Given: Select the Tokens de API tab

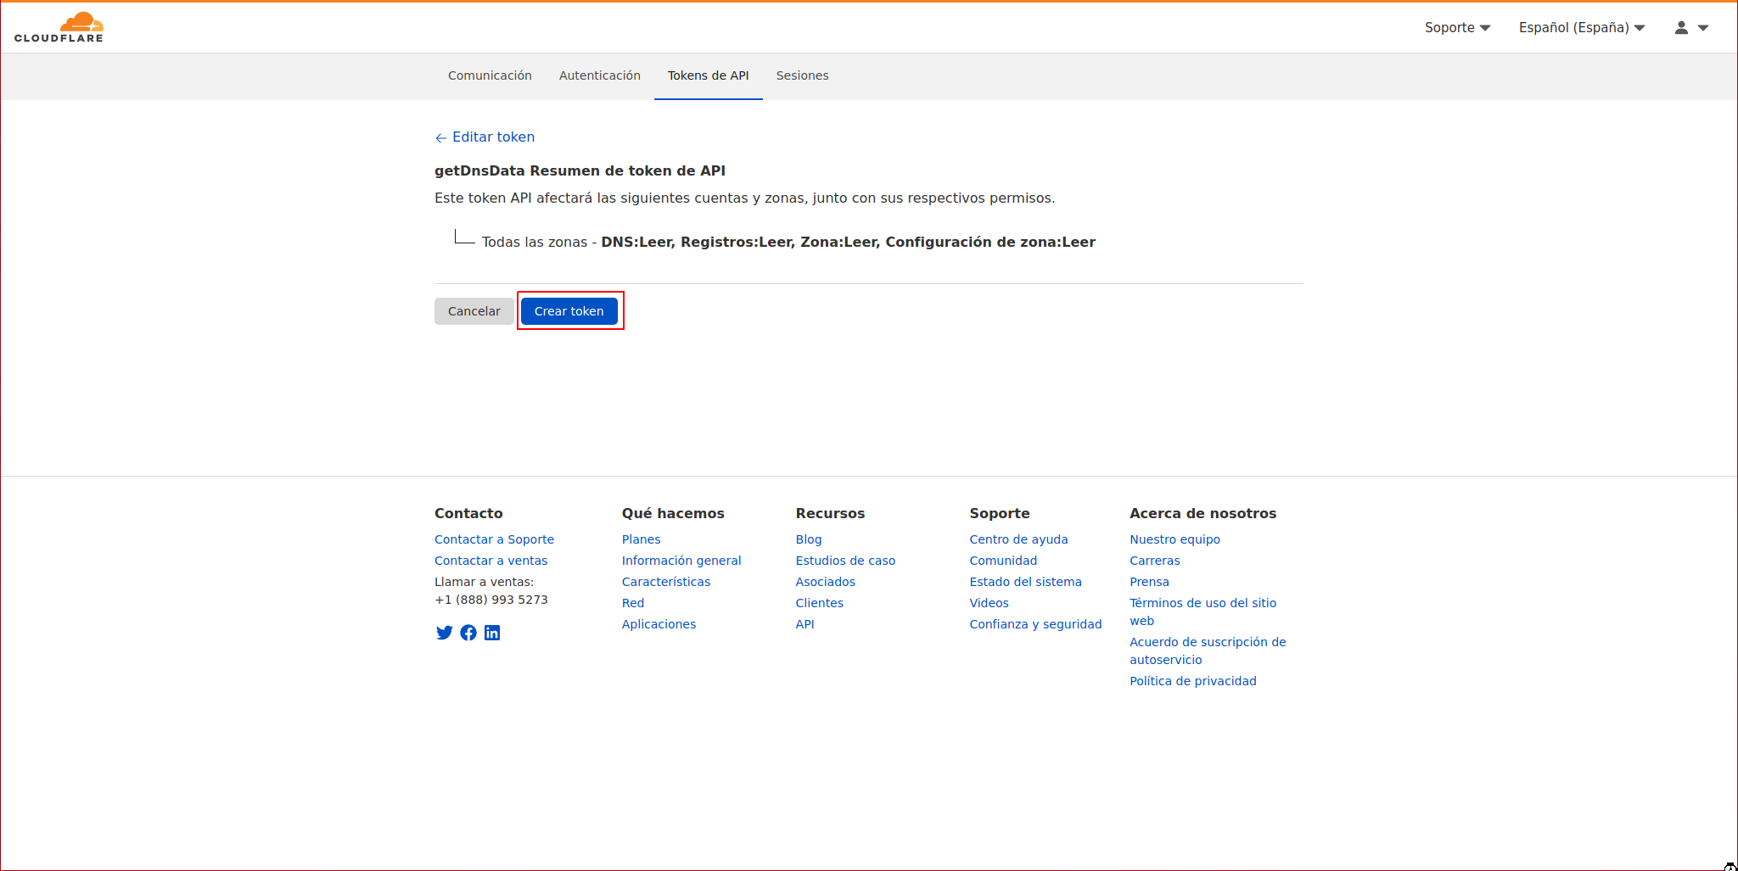Looking at the screenshot, I should (x=708, y=75).
